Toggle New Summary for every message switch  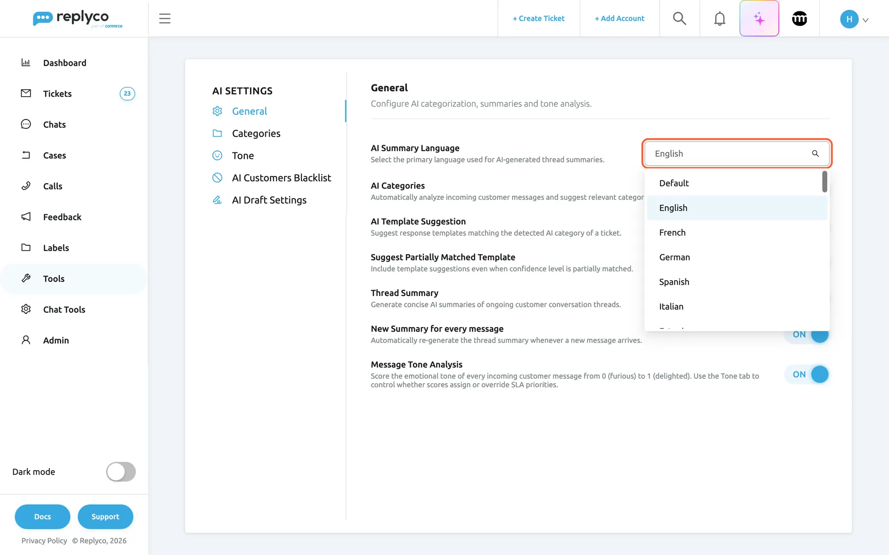coord(807,334)
